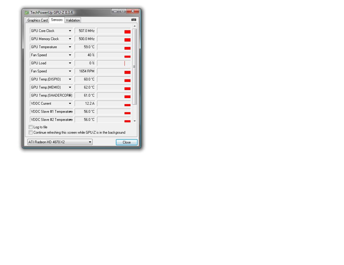Click the VDDC Slave #1 56.0 °C value
The width and height of the screenshot is (344, 265).
[85, 112]
